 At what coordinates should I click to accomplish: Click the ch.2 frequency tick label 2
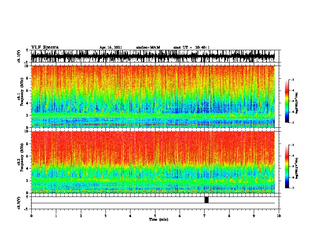pos(28,181)
